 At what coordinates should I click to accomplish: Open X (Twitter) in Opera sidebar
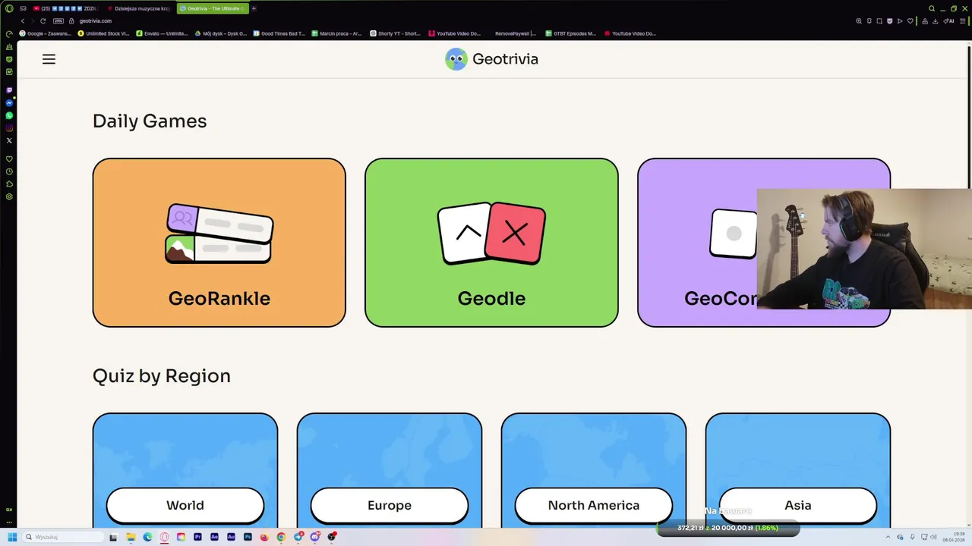[9, 140]
